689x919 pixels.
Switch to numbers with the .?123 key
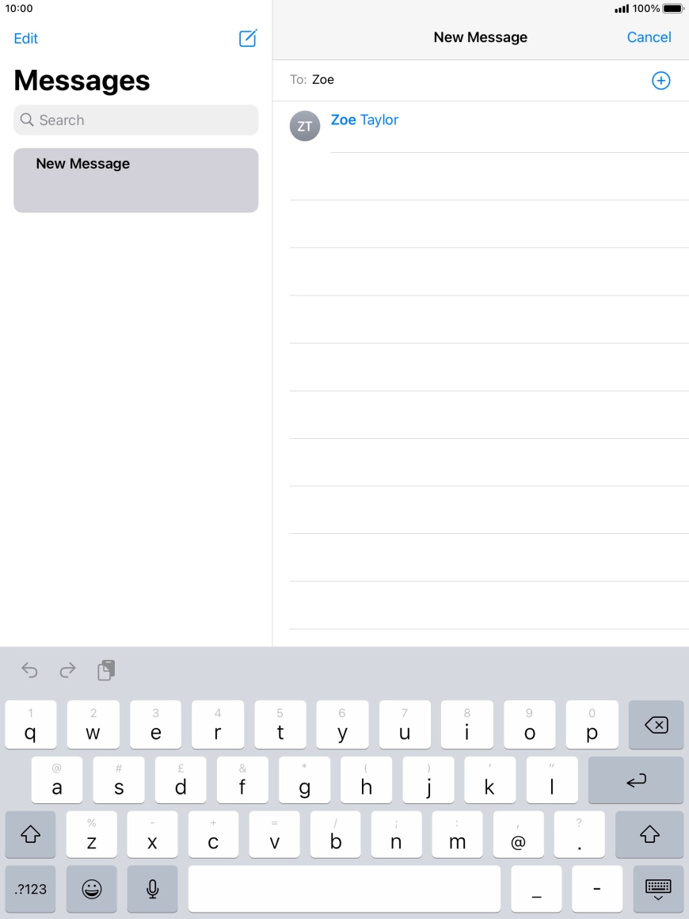[x=29, y=889]
